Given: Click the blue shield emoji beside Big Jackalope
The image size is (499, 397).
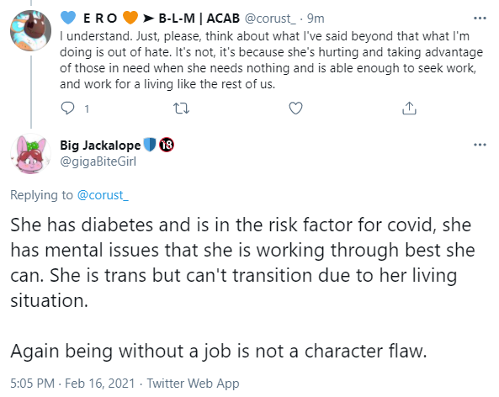Looking at the screenshot, I should point(150,145).
